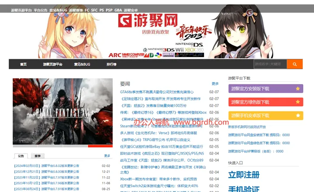The height and width of the screenshot is (192, 314).
Task: Click 游聚安卓 in the top gray bar
Action: [x=130, y=10]
